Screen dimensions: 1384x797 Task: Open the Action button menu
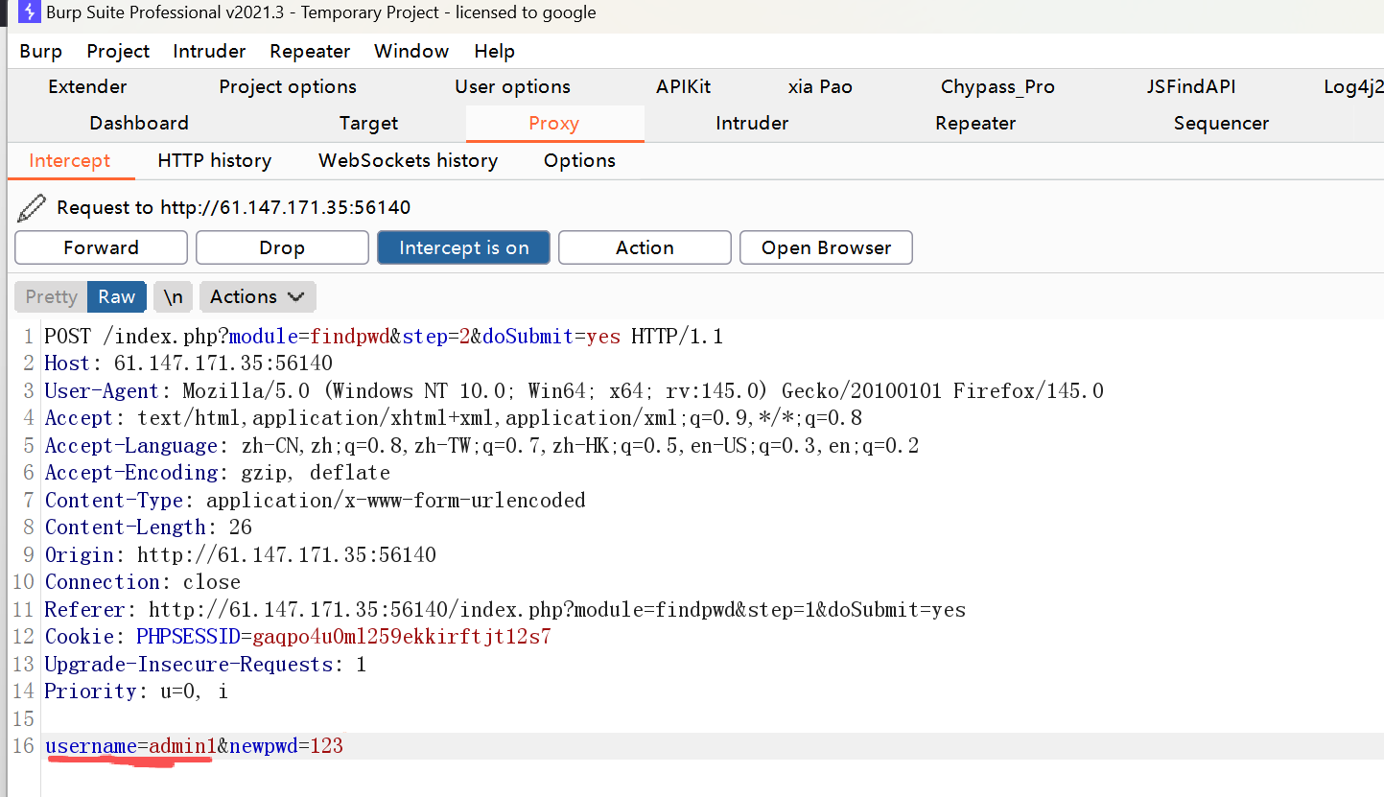click(x=645, y=247)
